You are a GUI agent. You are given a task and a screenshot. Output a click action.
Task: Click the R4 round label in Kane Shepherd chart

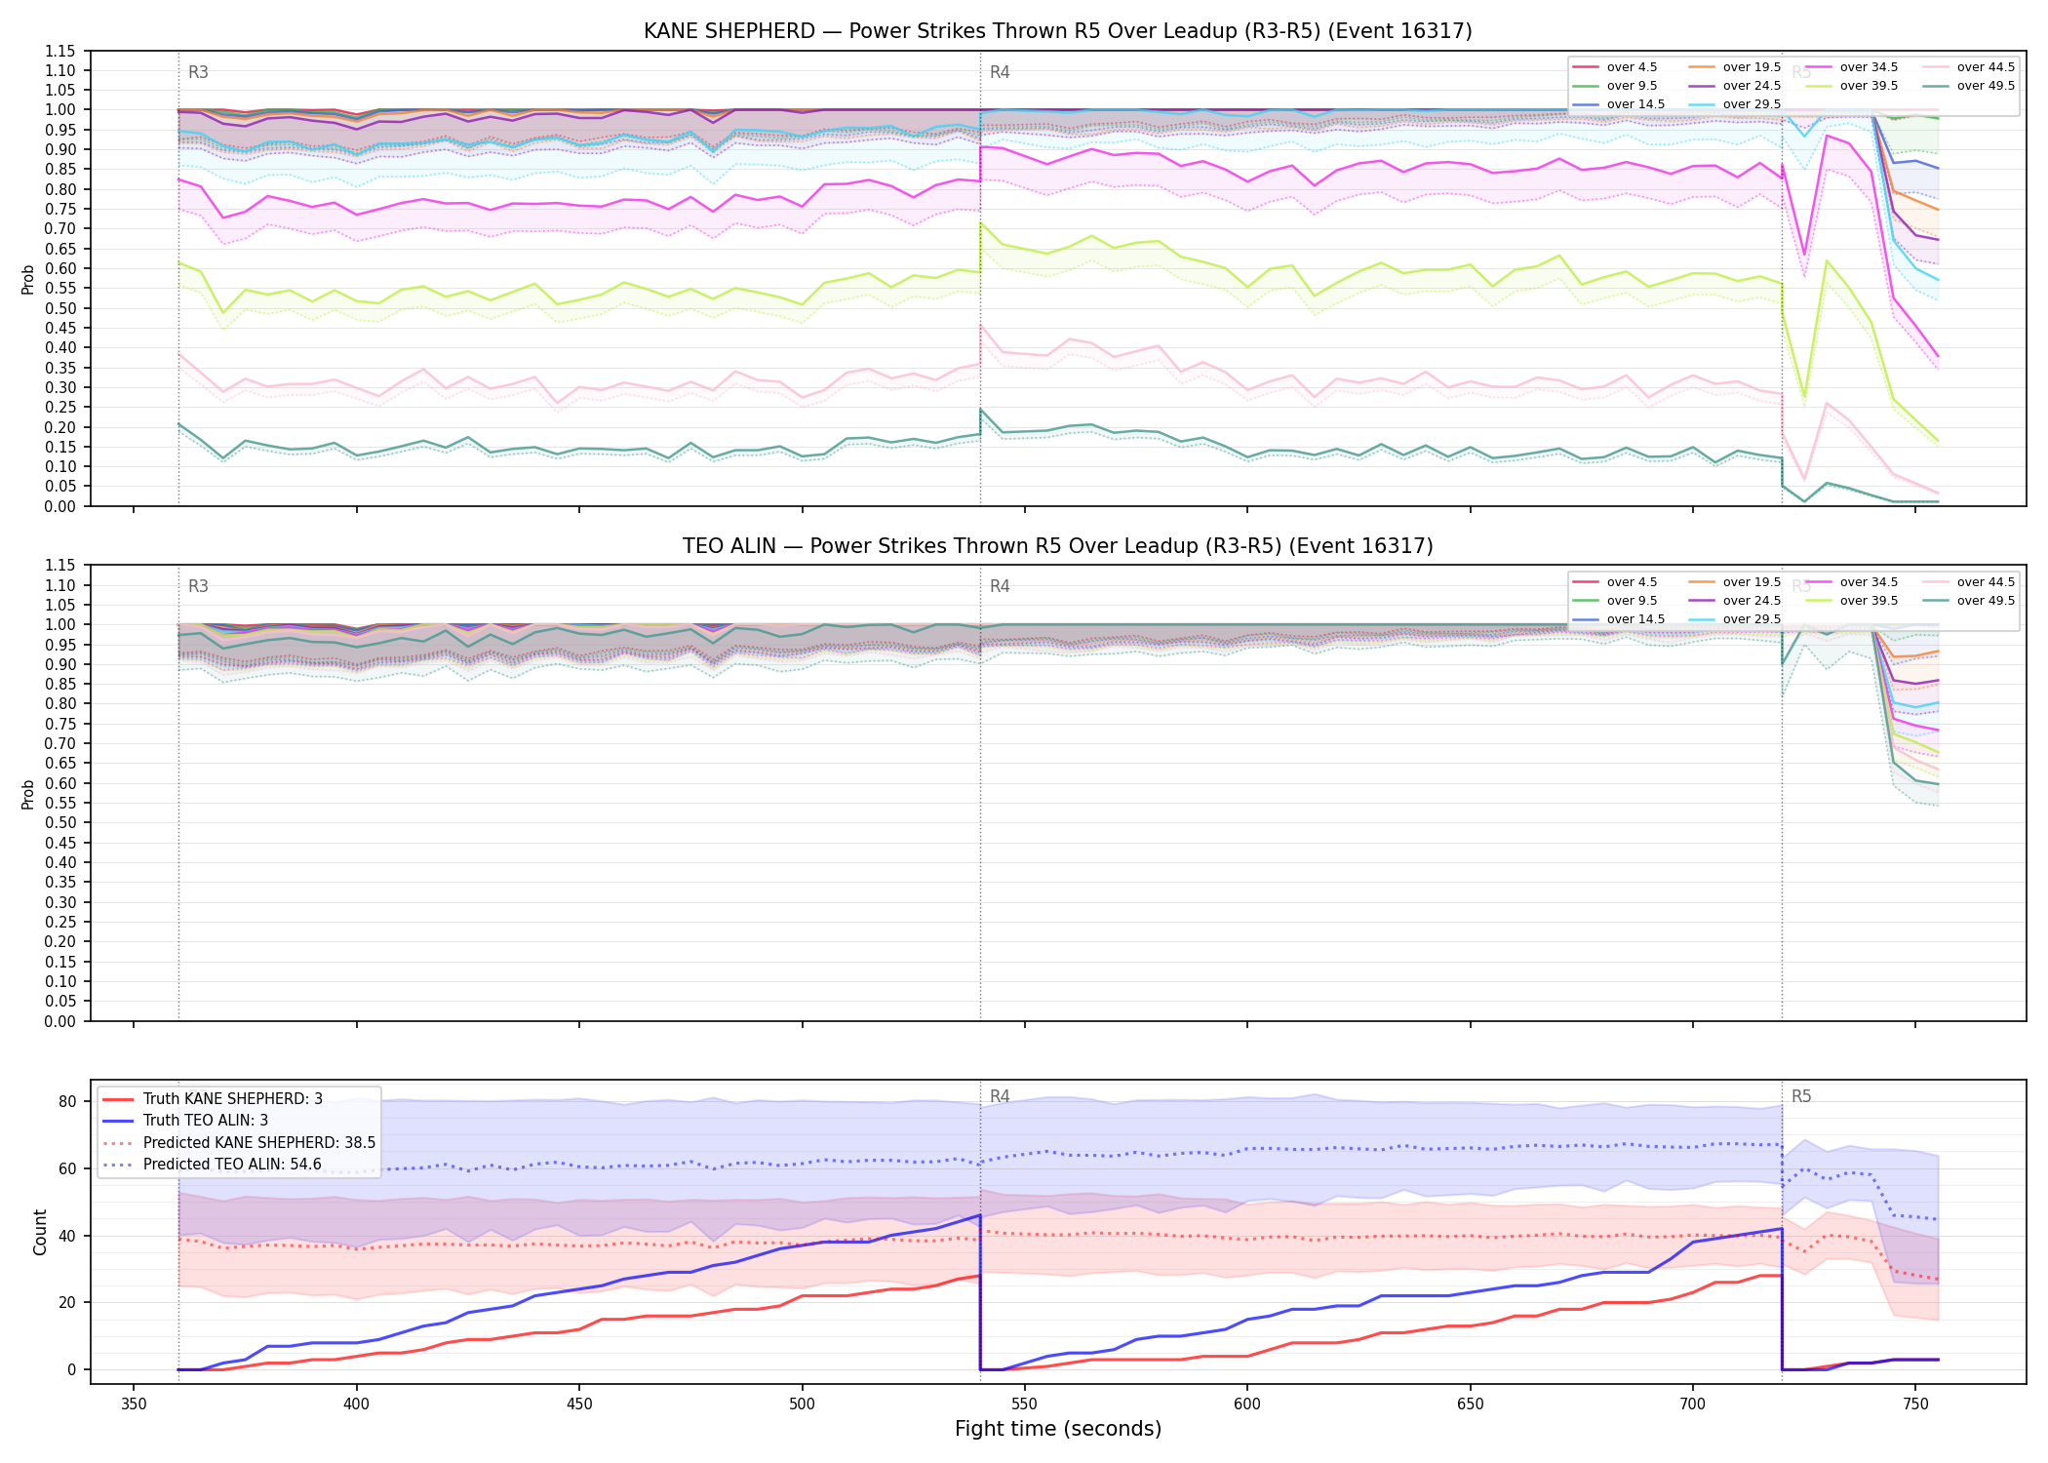pos(1000,72)
